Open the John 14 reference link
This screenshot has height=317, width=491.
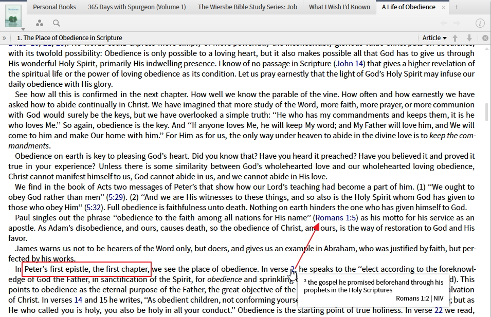pos(350,64)
